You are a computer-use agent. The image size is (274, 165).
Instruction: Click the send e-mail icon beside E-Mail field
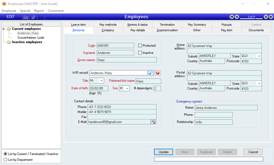point(153,122)
